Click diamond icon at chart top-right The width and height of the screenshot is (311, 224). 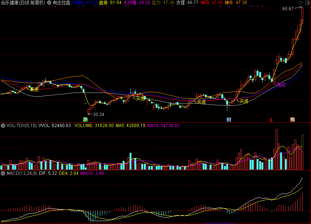click(301, 3)
